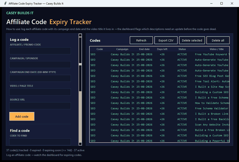
Task: Click the 'CASEY BUILDS IT' brand label
Action: 20,13
